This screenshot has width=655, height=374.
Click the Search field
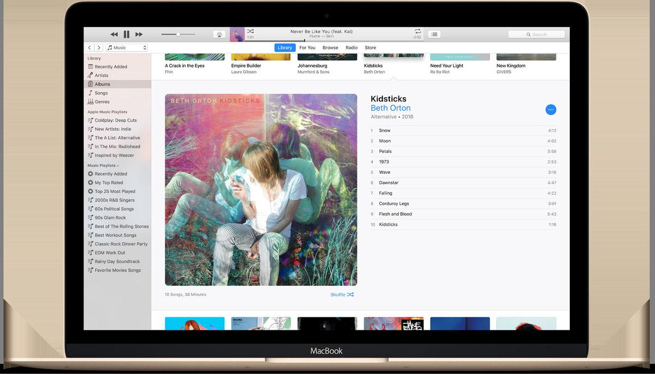click(x=536, y=34)
